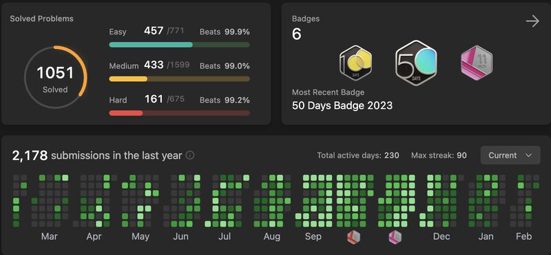Click the Easy difficulty label

pyautogui.click(x=118, y=32)
